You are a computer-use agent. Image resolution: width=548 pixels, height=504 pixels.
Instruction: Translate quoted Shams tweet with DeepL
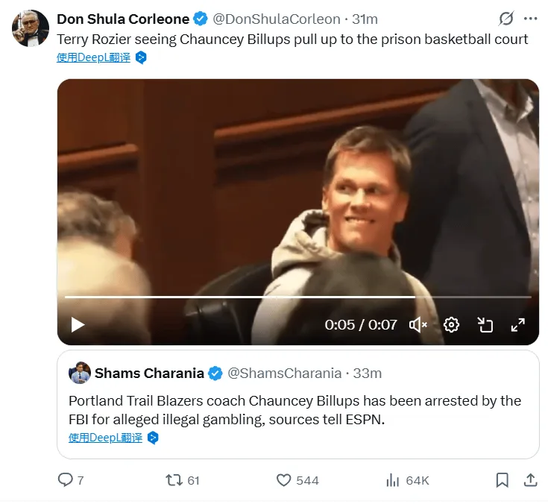click(105, 438)
